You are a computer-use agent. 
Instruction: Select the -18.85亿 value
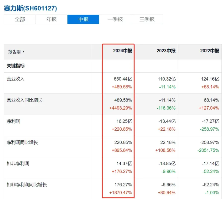[167, 164]
